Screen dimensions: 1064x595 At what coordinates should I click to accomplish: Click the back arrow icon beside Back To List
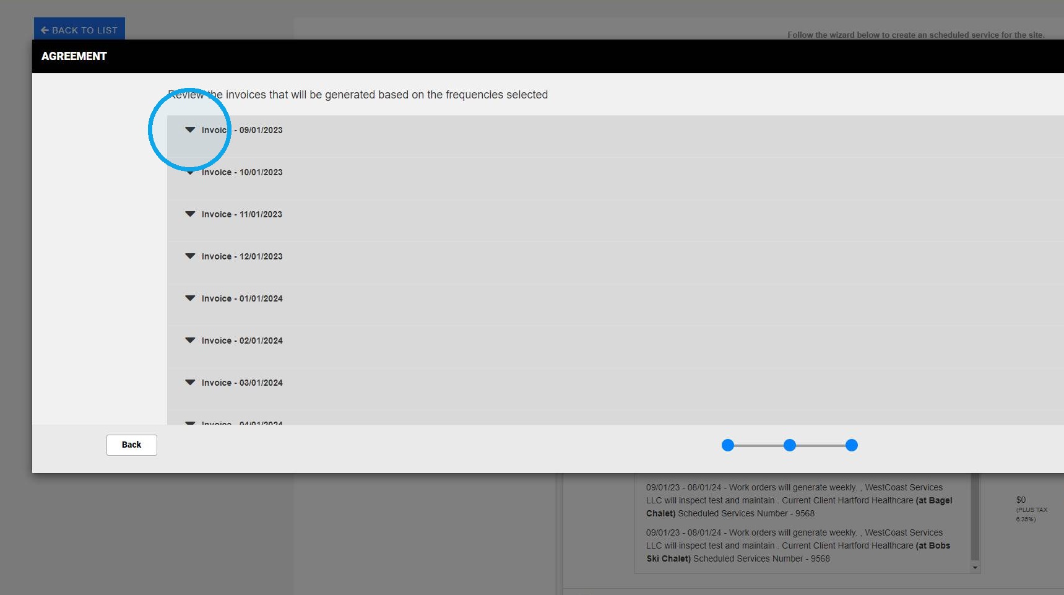pyautogui.click(x=45, y=30)
